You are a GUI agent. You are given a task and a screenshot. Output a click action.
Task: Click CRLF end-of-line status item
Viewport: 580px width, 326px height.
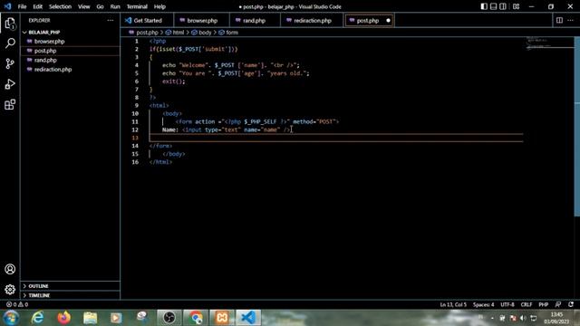click(x=527, y=304)
